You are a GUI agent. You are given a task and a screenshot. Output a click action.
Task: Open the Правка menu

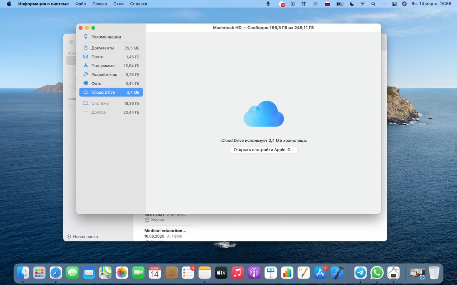point(100,4)
